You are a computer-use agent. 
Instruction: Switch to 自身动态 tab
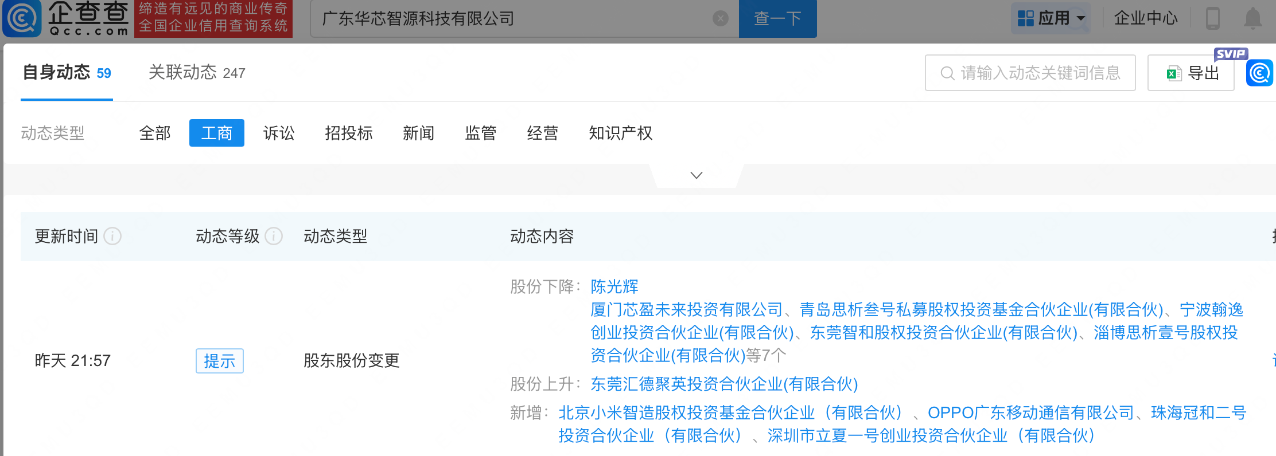pyautogui.click(x=67, y=73)
